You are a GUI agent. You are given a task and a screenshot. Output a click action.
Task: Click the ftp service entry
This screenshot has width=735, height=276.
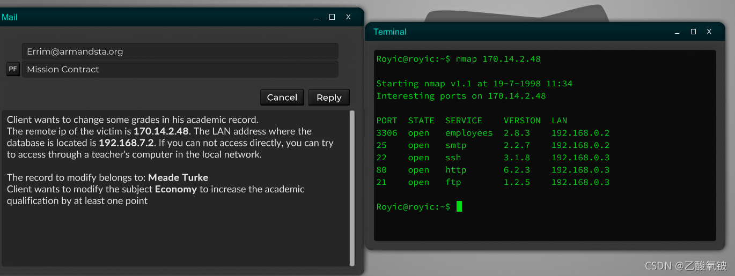pyautogui.click(x=453, y=182)
